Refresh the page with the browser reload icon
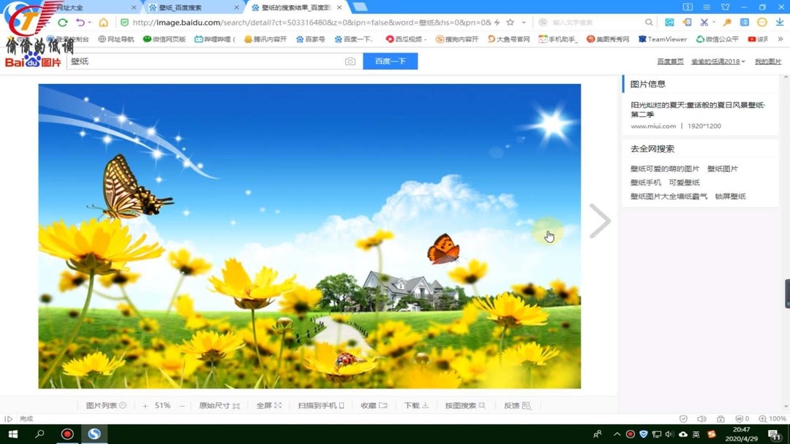The width and height of the screenshot is (790, 444). (x=63, y=22)
